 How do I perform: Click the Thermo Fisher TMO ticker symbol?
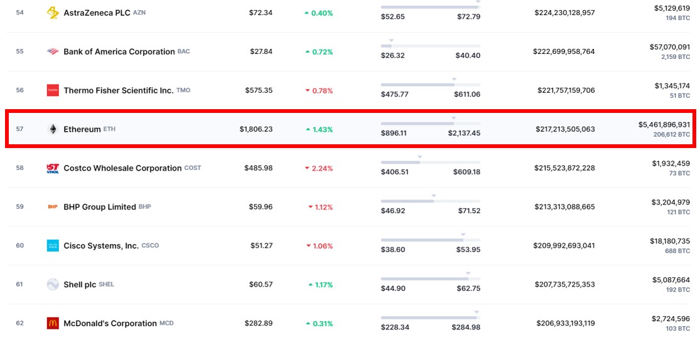point(183,90)
